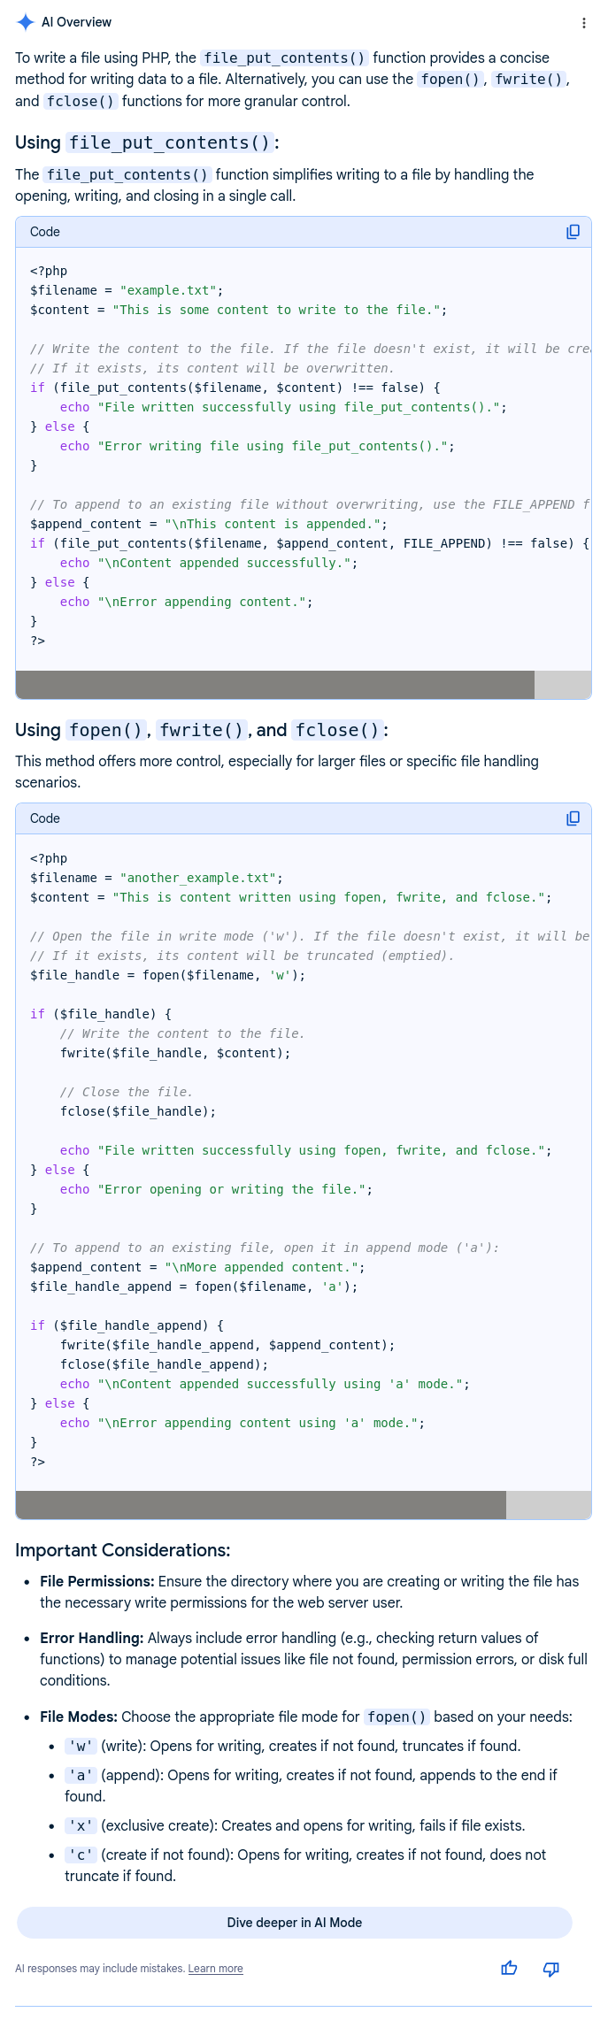This screenshot has width=608, height=2020.
Task: Copy the file_put_contents example code
Action: [573, 232]
